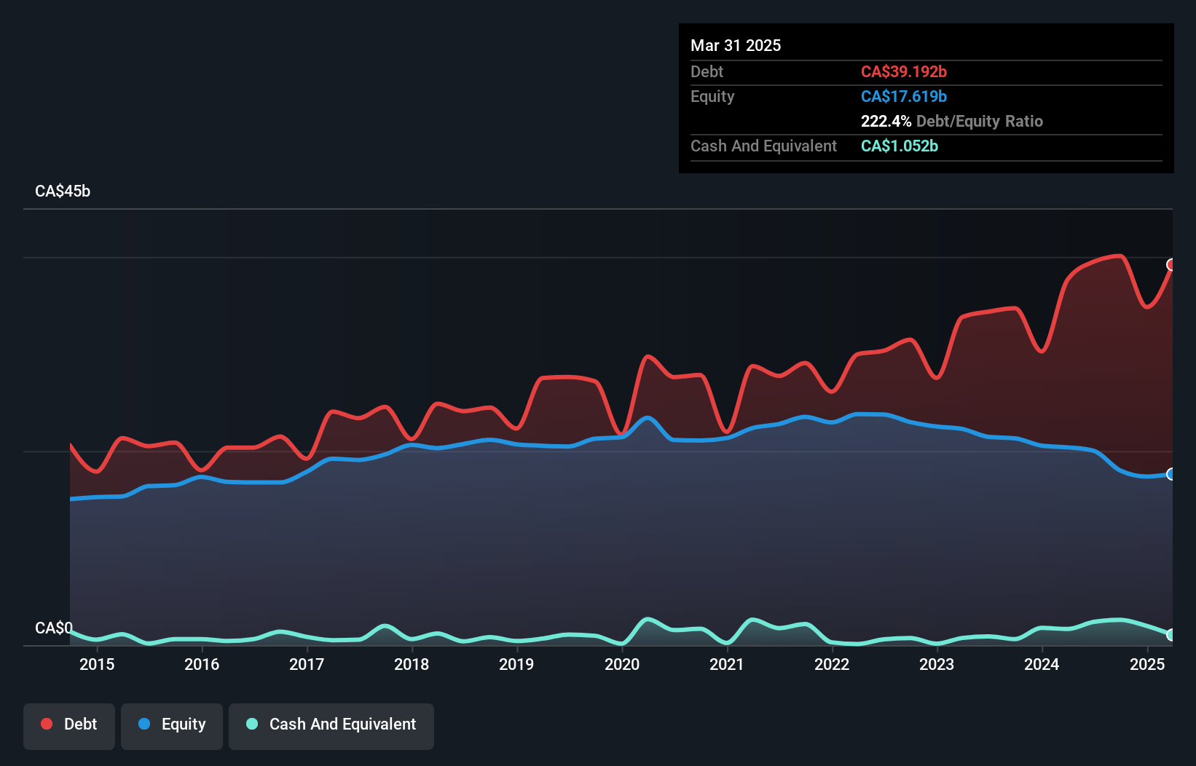The height and width of the screenshot is (766, 1196).
Task: Click the Mar 31 2025 tooltip date
Action: pyautogui.click(x=736, y=45)
